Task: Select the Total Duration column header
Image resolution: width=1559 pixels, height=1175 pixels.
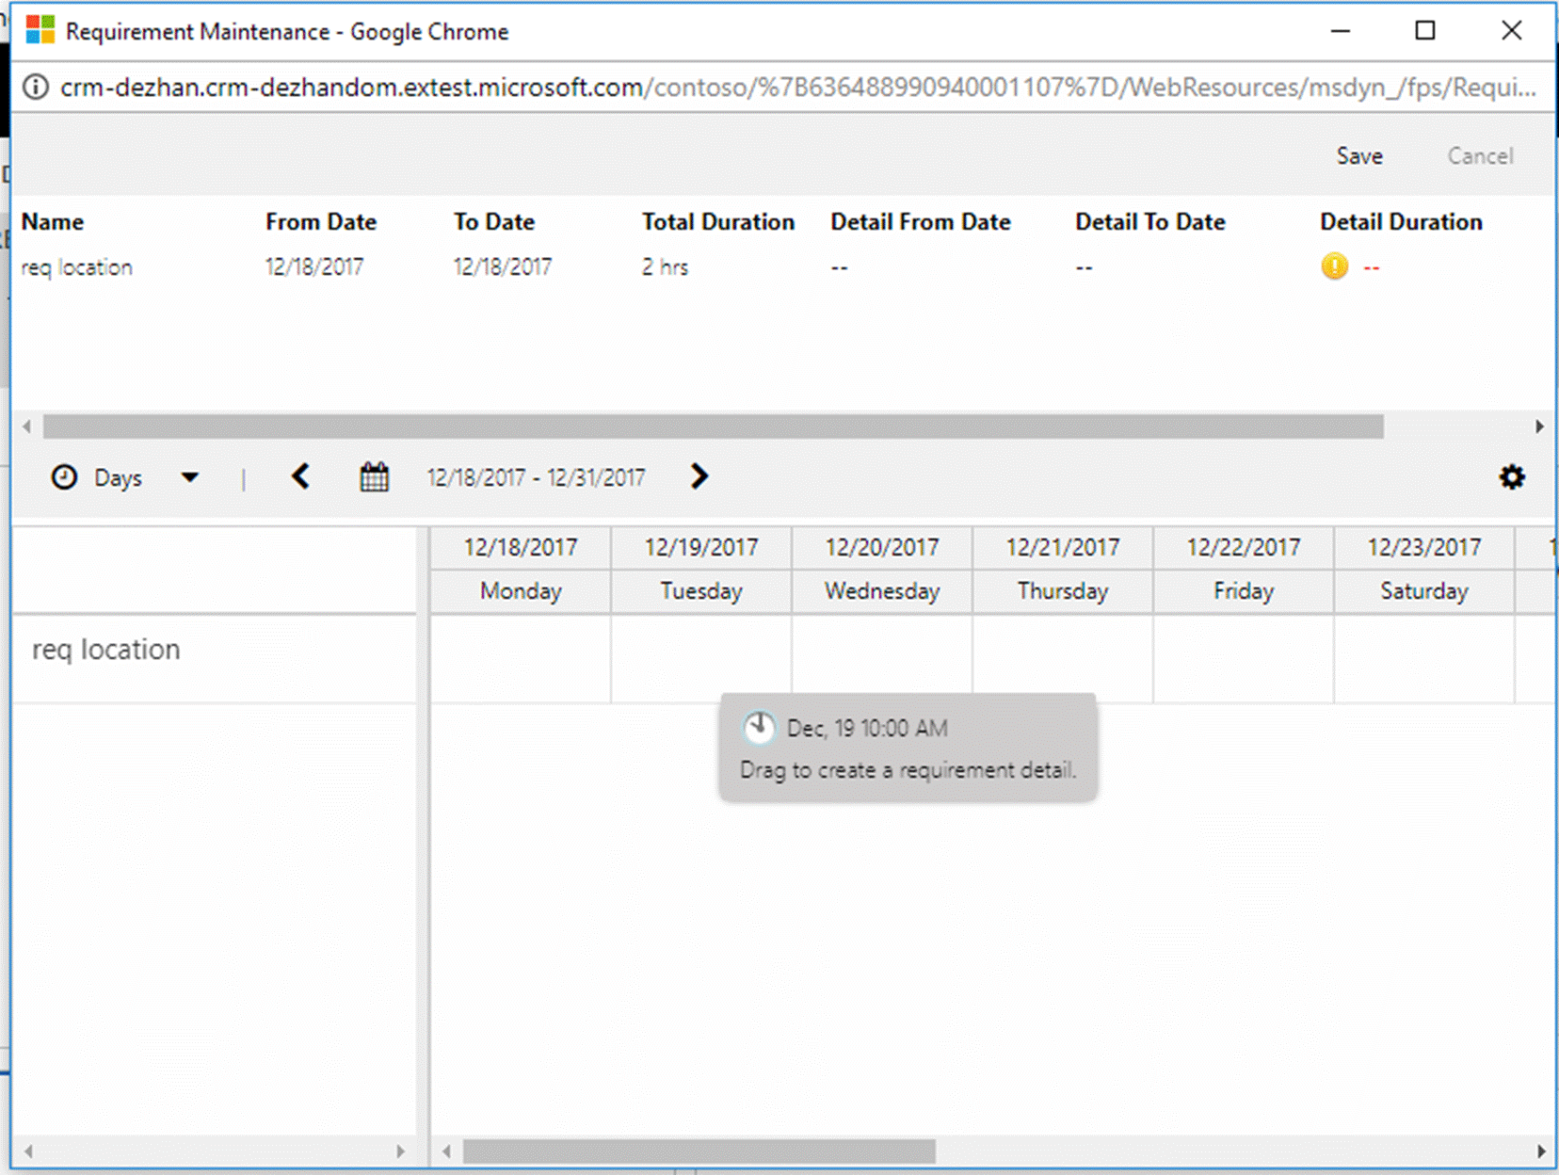Action: 717,222
